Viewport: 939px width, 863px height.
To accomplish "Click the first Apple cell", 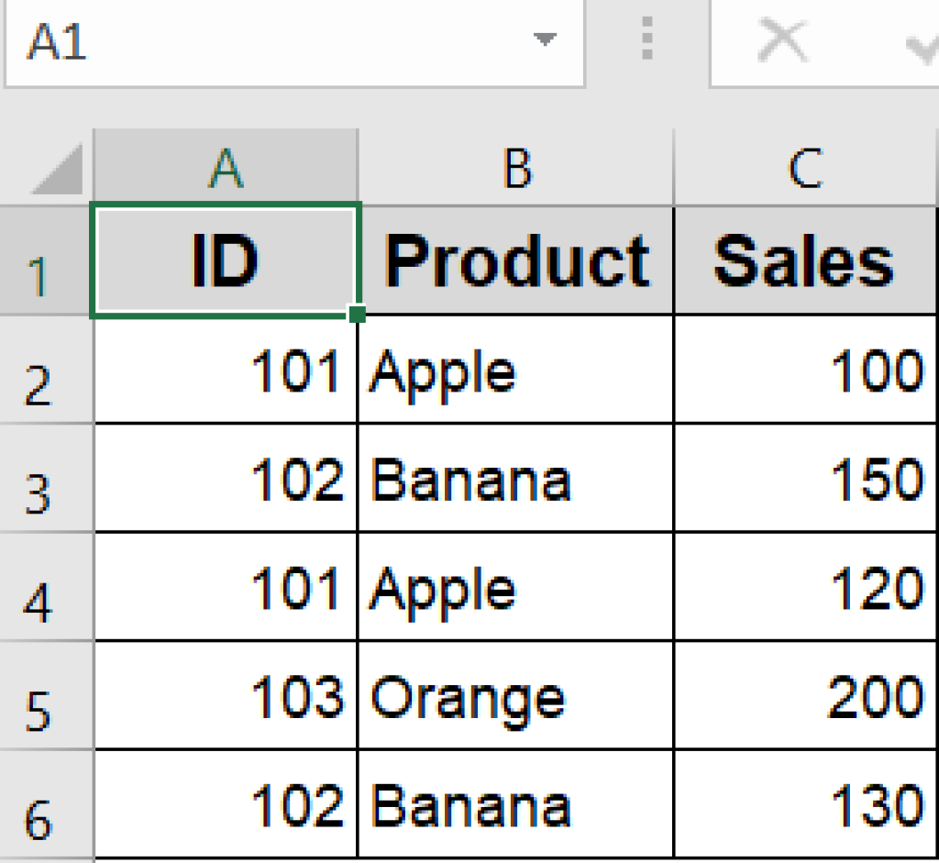I will 517,371.
